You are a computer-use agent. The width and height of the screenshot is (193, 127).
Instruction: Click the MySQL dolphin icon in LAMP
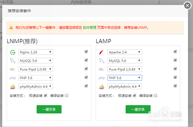102,61
